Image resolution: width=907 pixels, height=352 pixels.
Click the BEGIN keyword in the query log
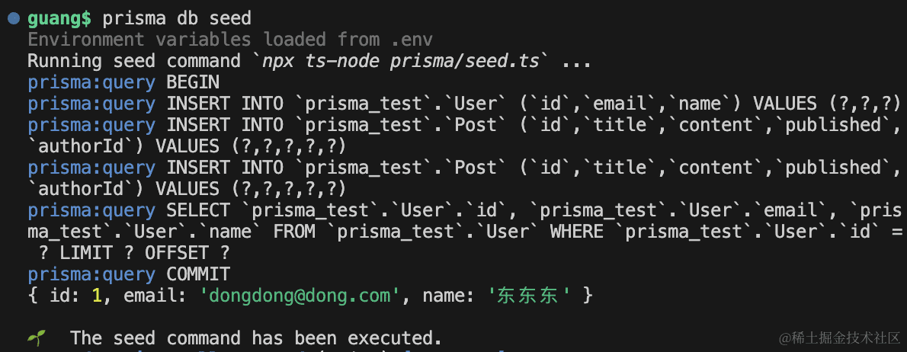click(193, 82)
